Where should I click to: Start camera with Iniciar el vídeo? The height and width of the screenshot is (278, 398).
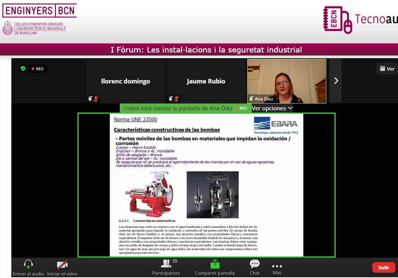click(62, 268)
